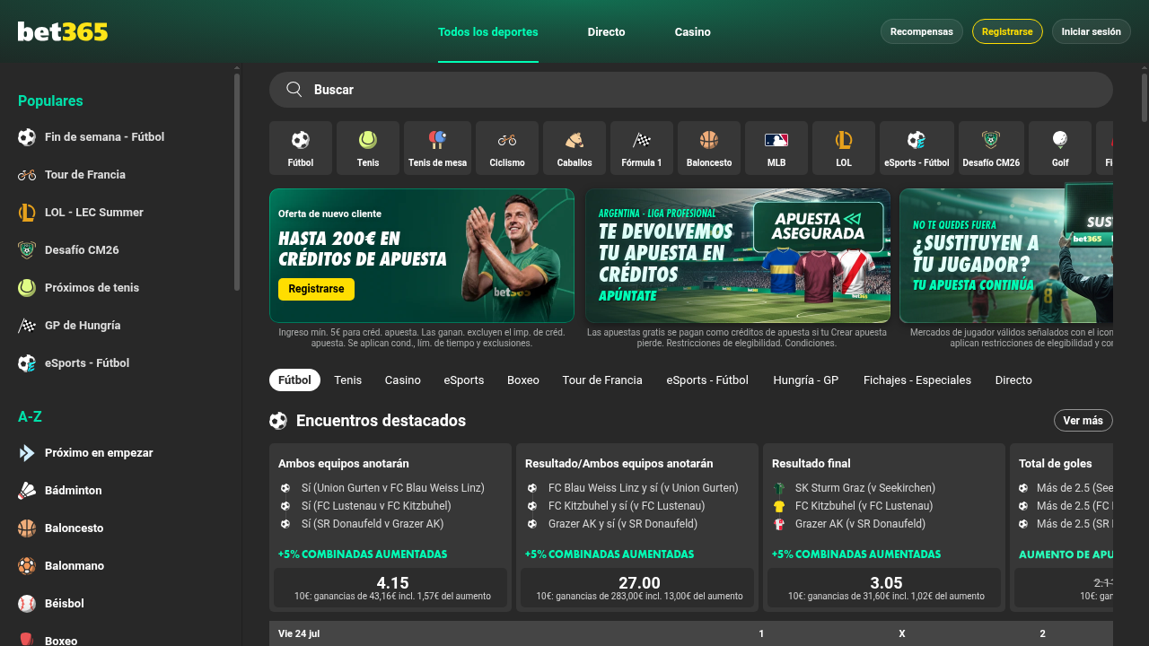Click header Registrarse button
The height and width of the screenshot is (646, 1149).
(x=1007, y=31)
